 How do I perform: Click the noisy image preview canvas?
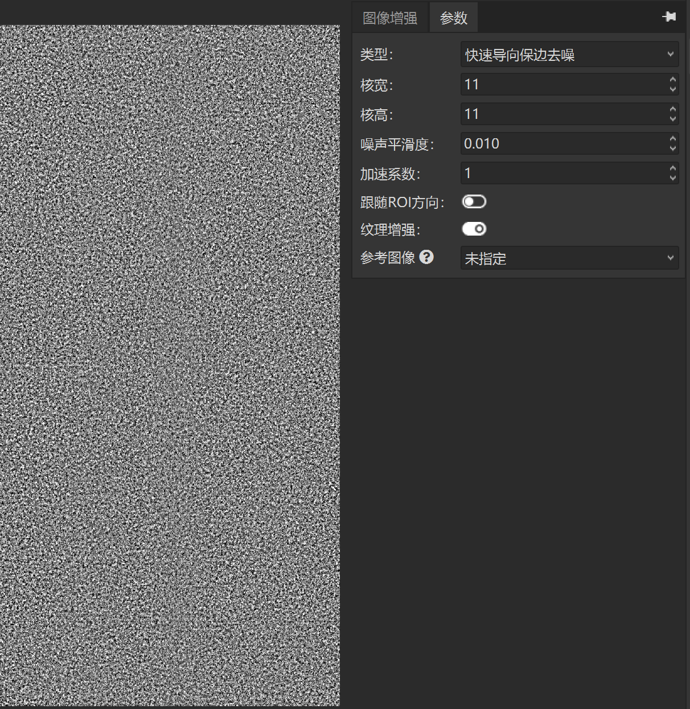pos(170,365)
